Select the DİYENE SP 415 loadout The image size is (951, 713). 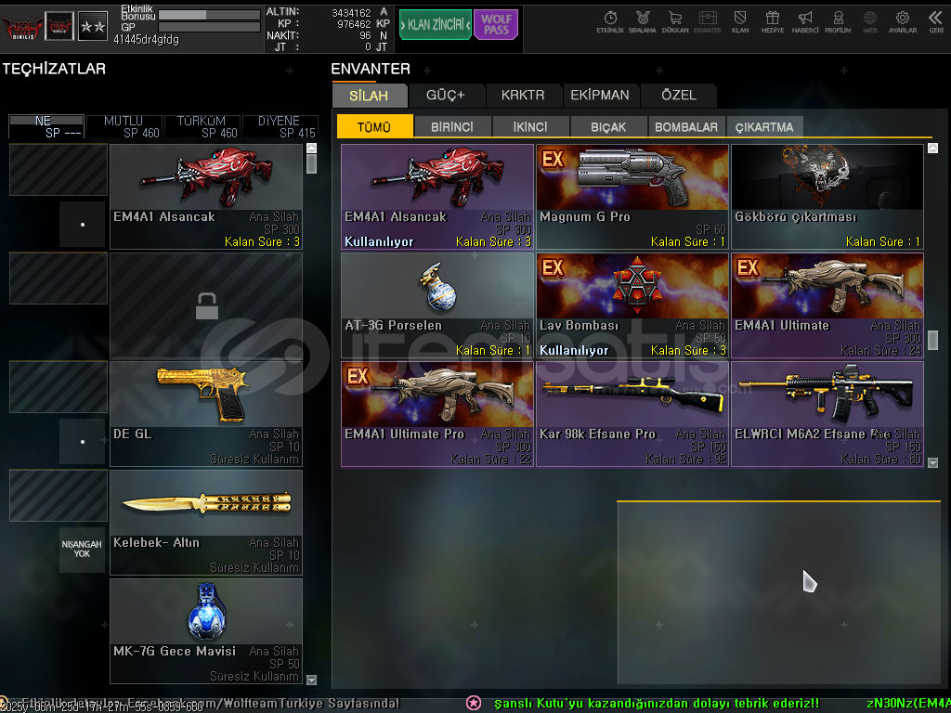(x=280, y=126)
